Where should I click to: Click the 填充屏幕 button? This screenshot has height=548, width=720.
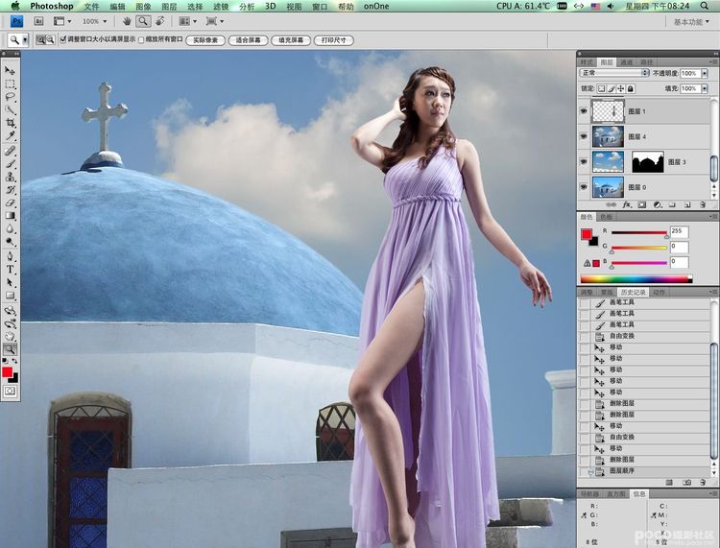coord(291,40)
